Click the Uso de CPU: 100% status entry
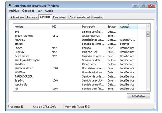 45,107
